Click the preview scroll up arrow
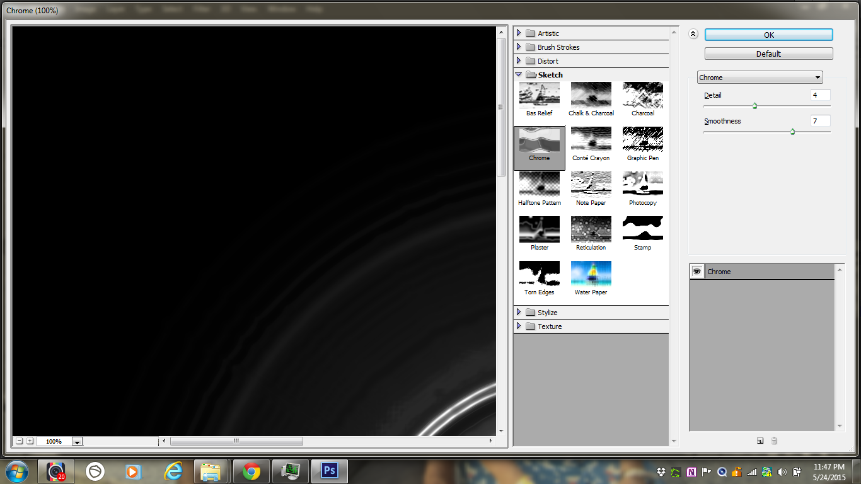 coord(502,32)
